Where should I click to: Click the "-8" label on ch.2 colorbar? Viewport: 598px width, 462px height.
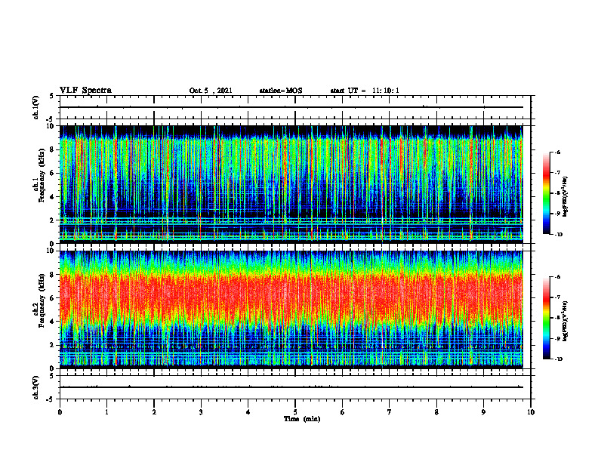(x=557, y=318)
